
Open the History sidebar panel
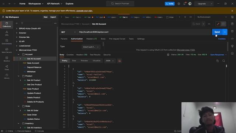7,76
